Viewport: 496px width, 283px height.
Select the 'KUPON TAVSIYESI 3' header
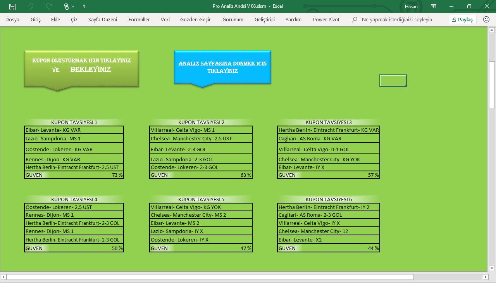(329, 122)
